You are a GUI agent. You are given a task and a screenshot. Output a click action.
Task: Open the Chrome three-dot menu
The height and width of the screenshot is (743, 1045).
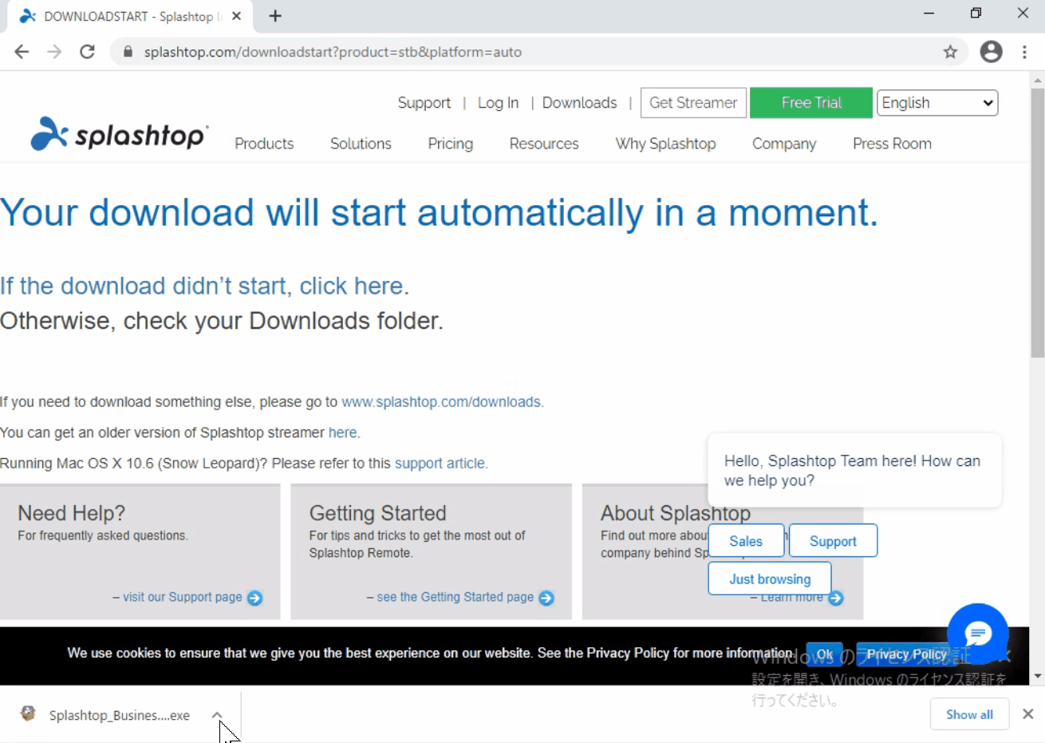click(x=1024, y=52)
